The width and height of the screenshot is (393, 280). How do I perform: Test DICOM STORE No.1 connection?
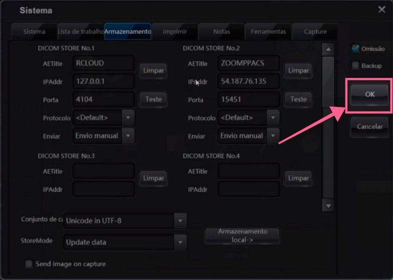tap(153, 99)
